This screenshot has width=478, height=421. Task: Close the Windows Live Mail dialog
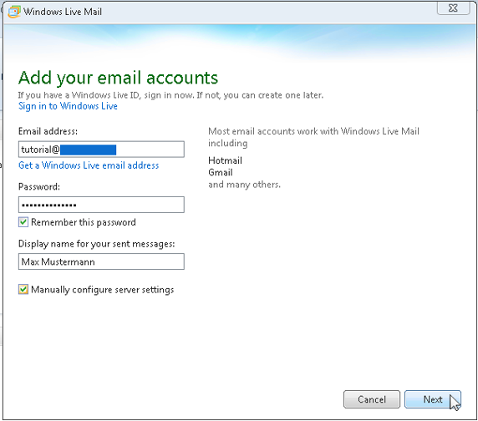click(453, 8)
